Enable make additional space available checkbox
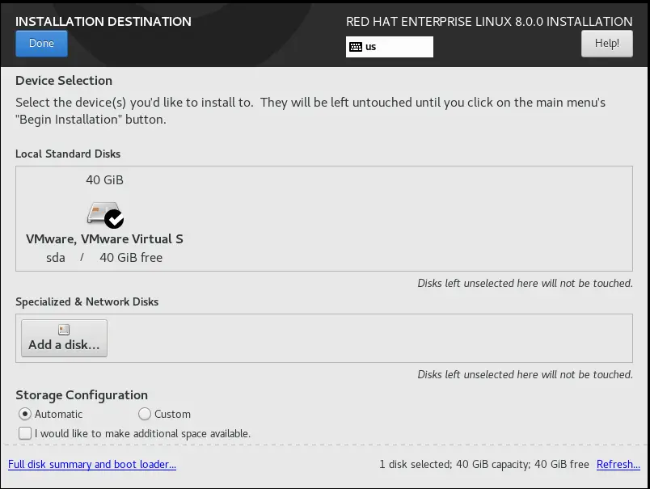The height and width of the screenshot is (489, 650). coord(25,433)
